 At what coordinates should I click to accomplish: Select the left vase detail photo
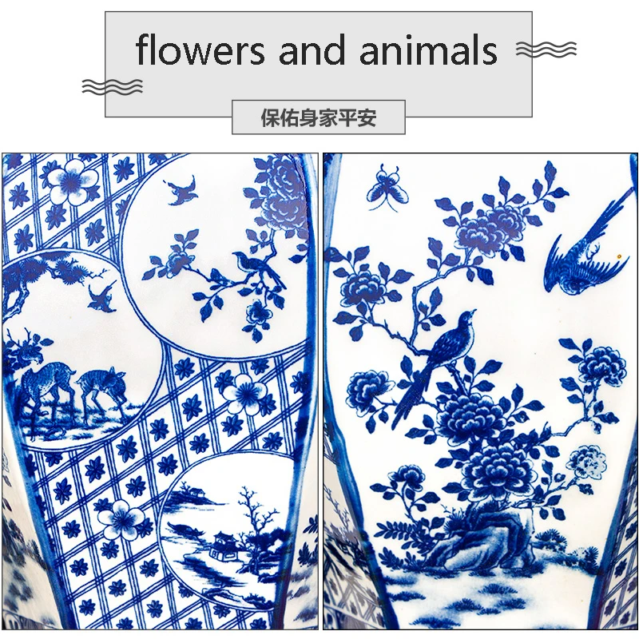point(160,391)
